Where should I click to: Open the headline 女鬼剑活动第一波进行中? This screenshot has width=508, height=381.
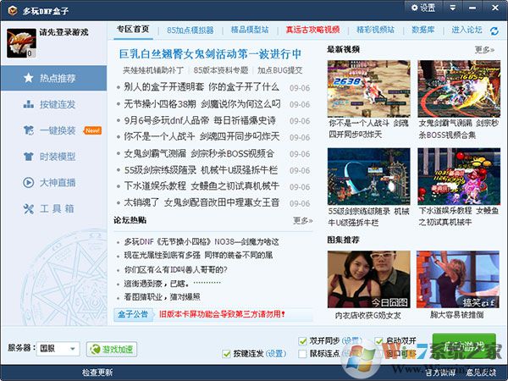[210, 54]
